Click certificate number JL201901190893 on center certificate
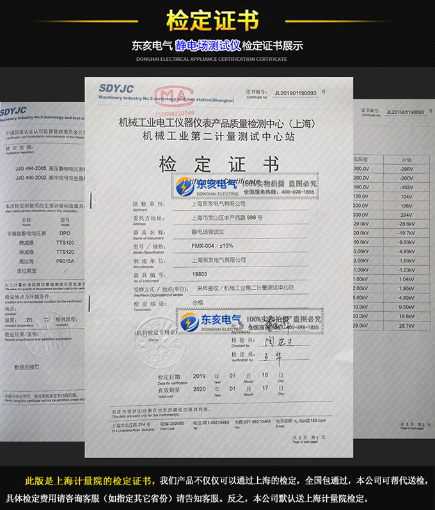435x510 pixels. pyautogui.click(x=296, y=93)
